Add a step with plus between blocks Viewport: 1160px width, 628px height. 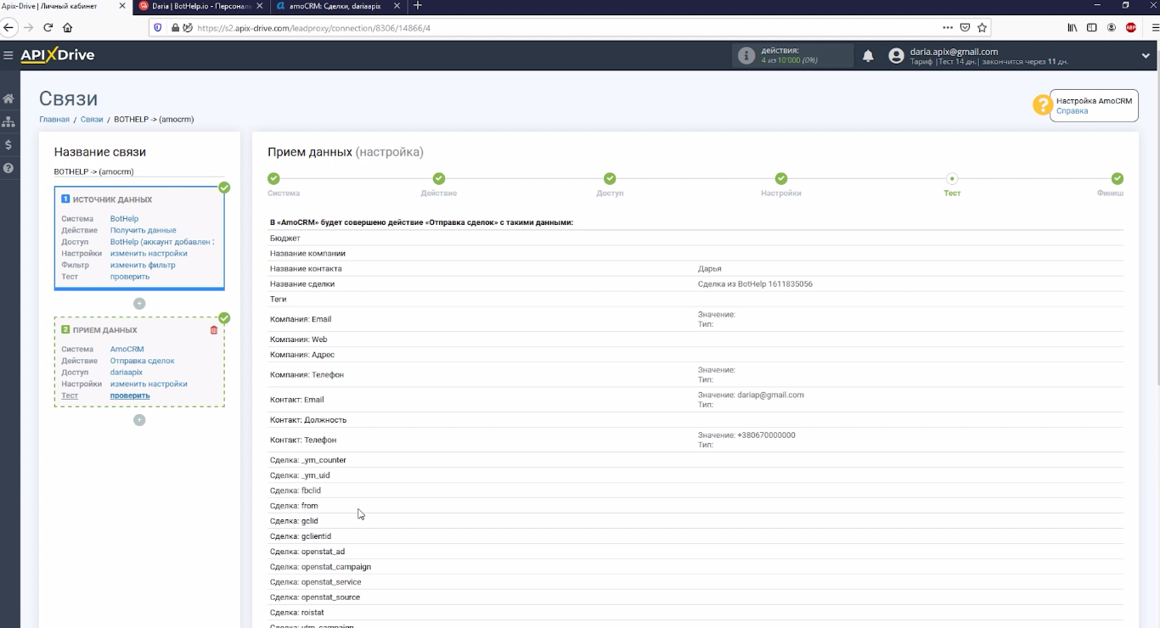click(139, 303)
